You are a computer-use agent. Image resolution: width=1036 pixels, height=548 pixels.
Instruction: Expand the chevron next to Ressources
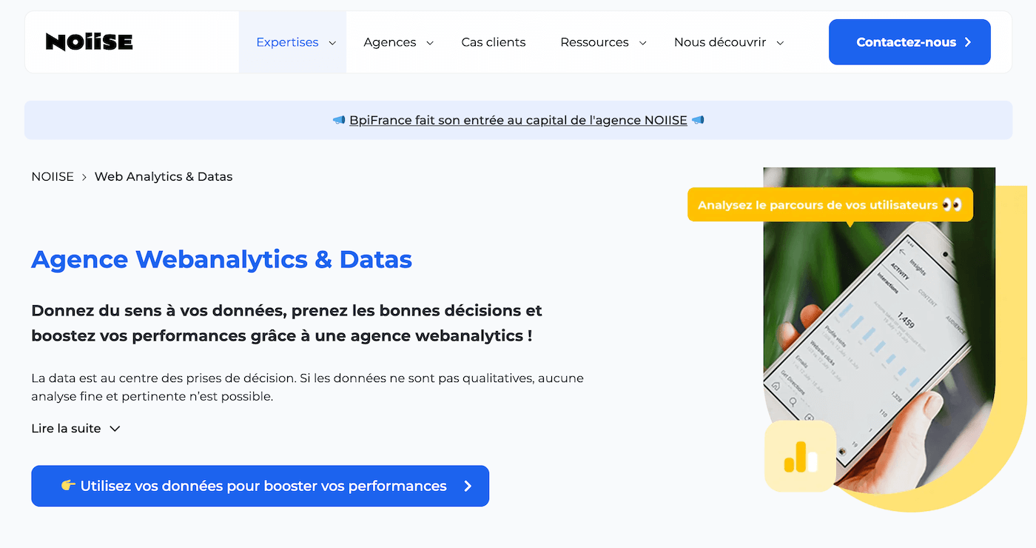point(642,43)
